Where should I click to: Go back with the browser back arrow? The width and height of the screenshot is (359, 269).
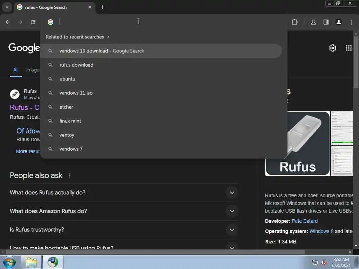click(x=8, y=22)
